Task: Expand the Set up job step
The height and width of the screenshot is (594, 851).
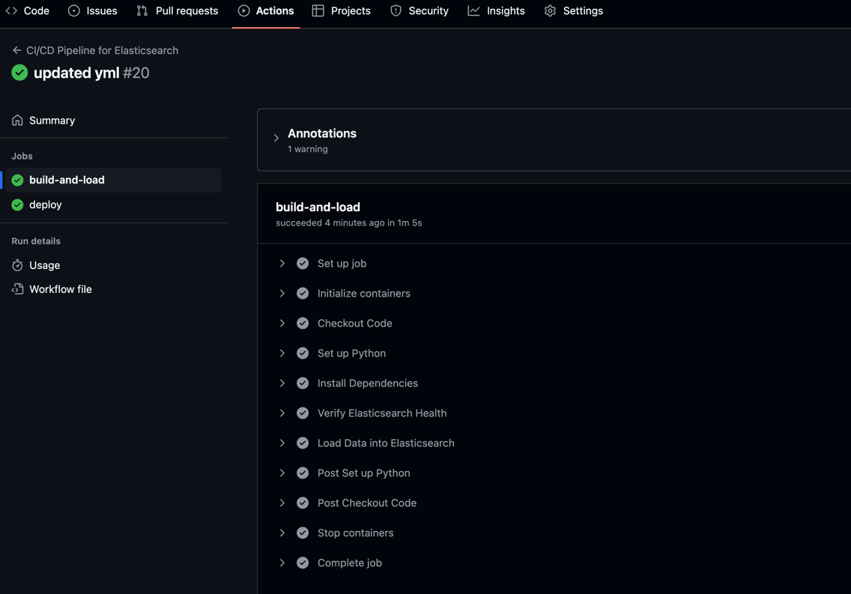Action: (282, 264)
